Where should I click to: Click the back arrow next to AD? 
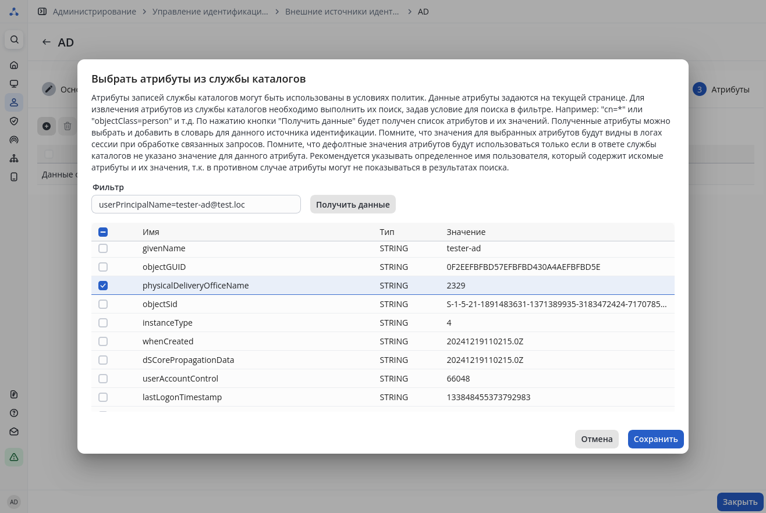click(x=47, y=42)
